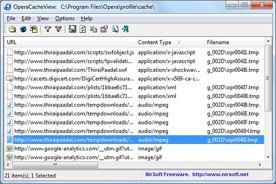Image resolution: width=276 pixels, height=184 pixels.
Task: Maximize the OperaCacheView window
Action: coord(245,5)
